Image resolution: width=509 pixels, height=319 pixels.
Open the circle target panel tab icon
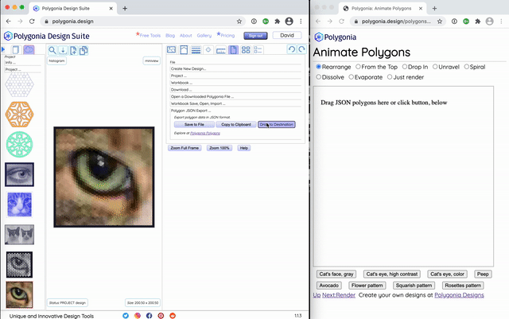[208, 49]
